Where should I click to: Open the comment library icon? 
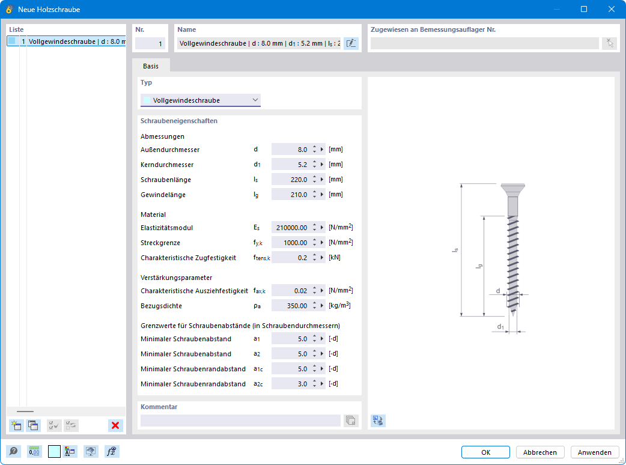point(351,421)
